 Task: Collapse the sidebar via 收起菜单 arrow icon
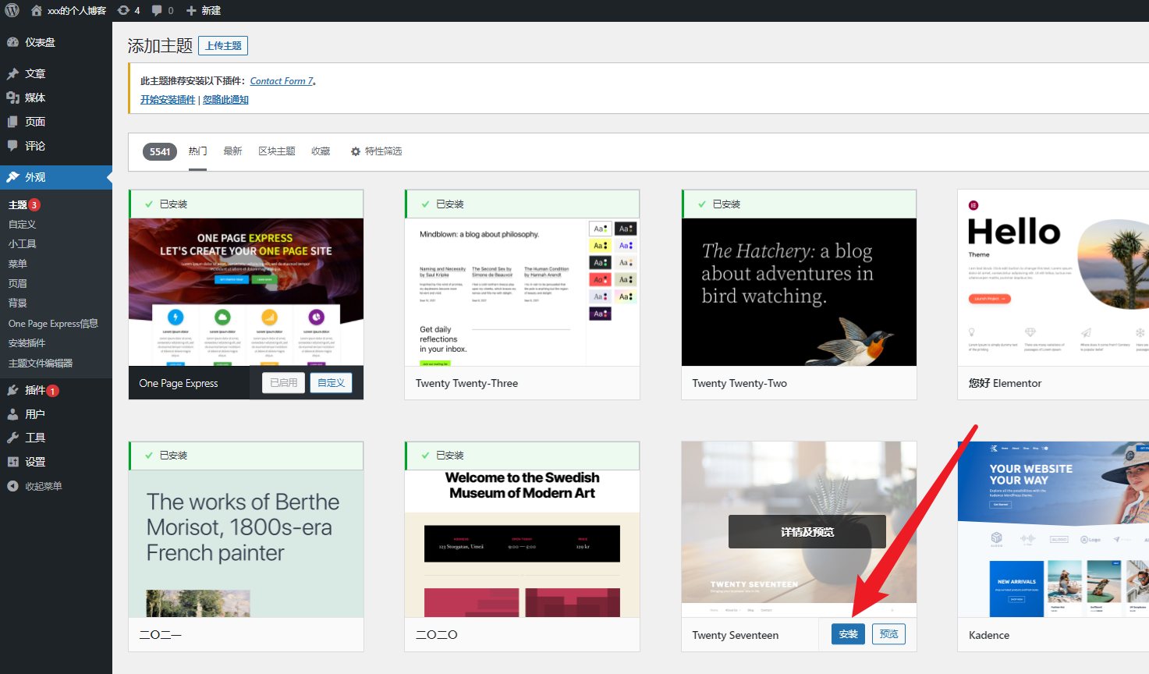12,486
